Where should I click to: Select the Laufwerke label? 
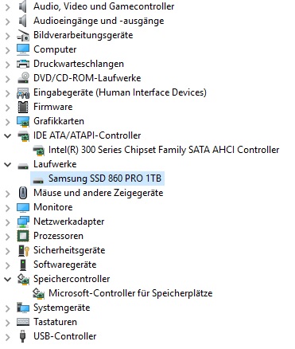click(x=55, y=164)
